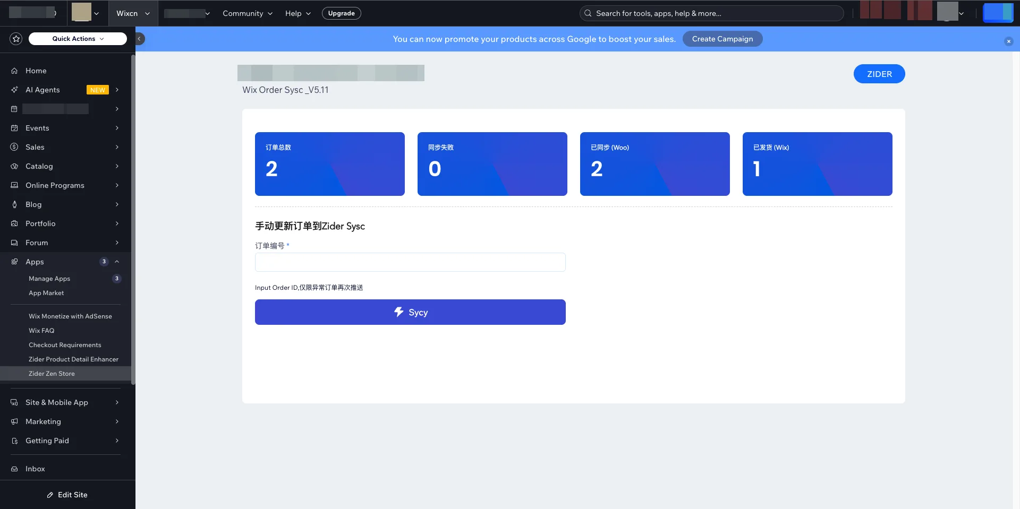Click the Marketing megaphone icon

14,421
